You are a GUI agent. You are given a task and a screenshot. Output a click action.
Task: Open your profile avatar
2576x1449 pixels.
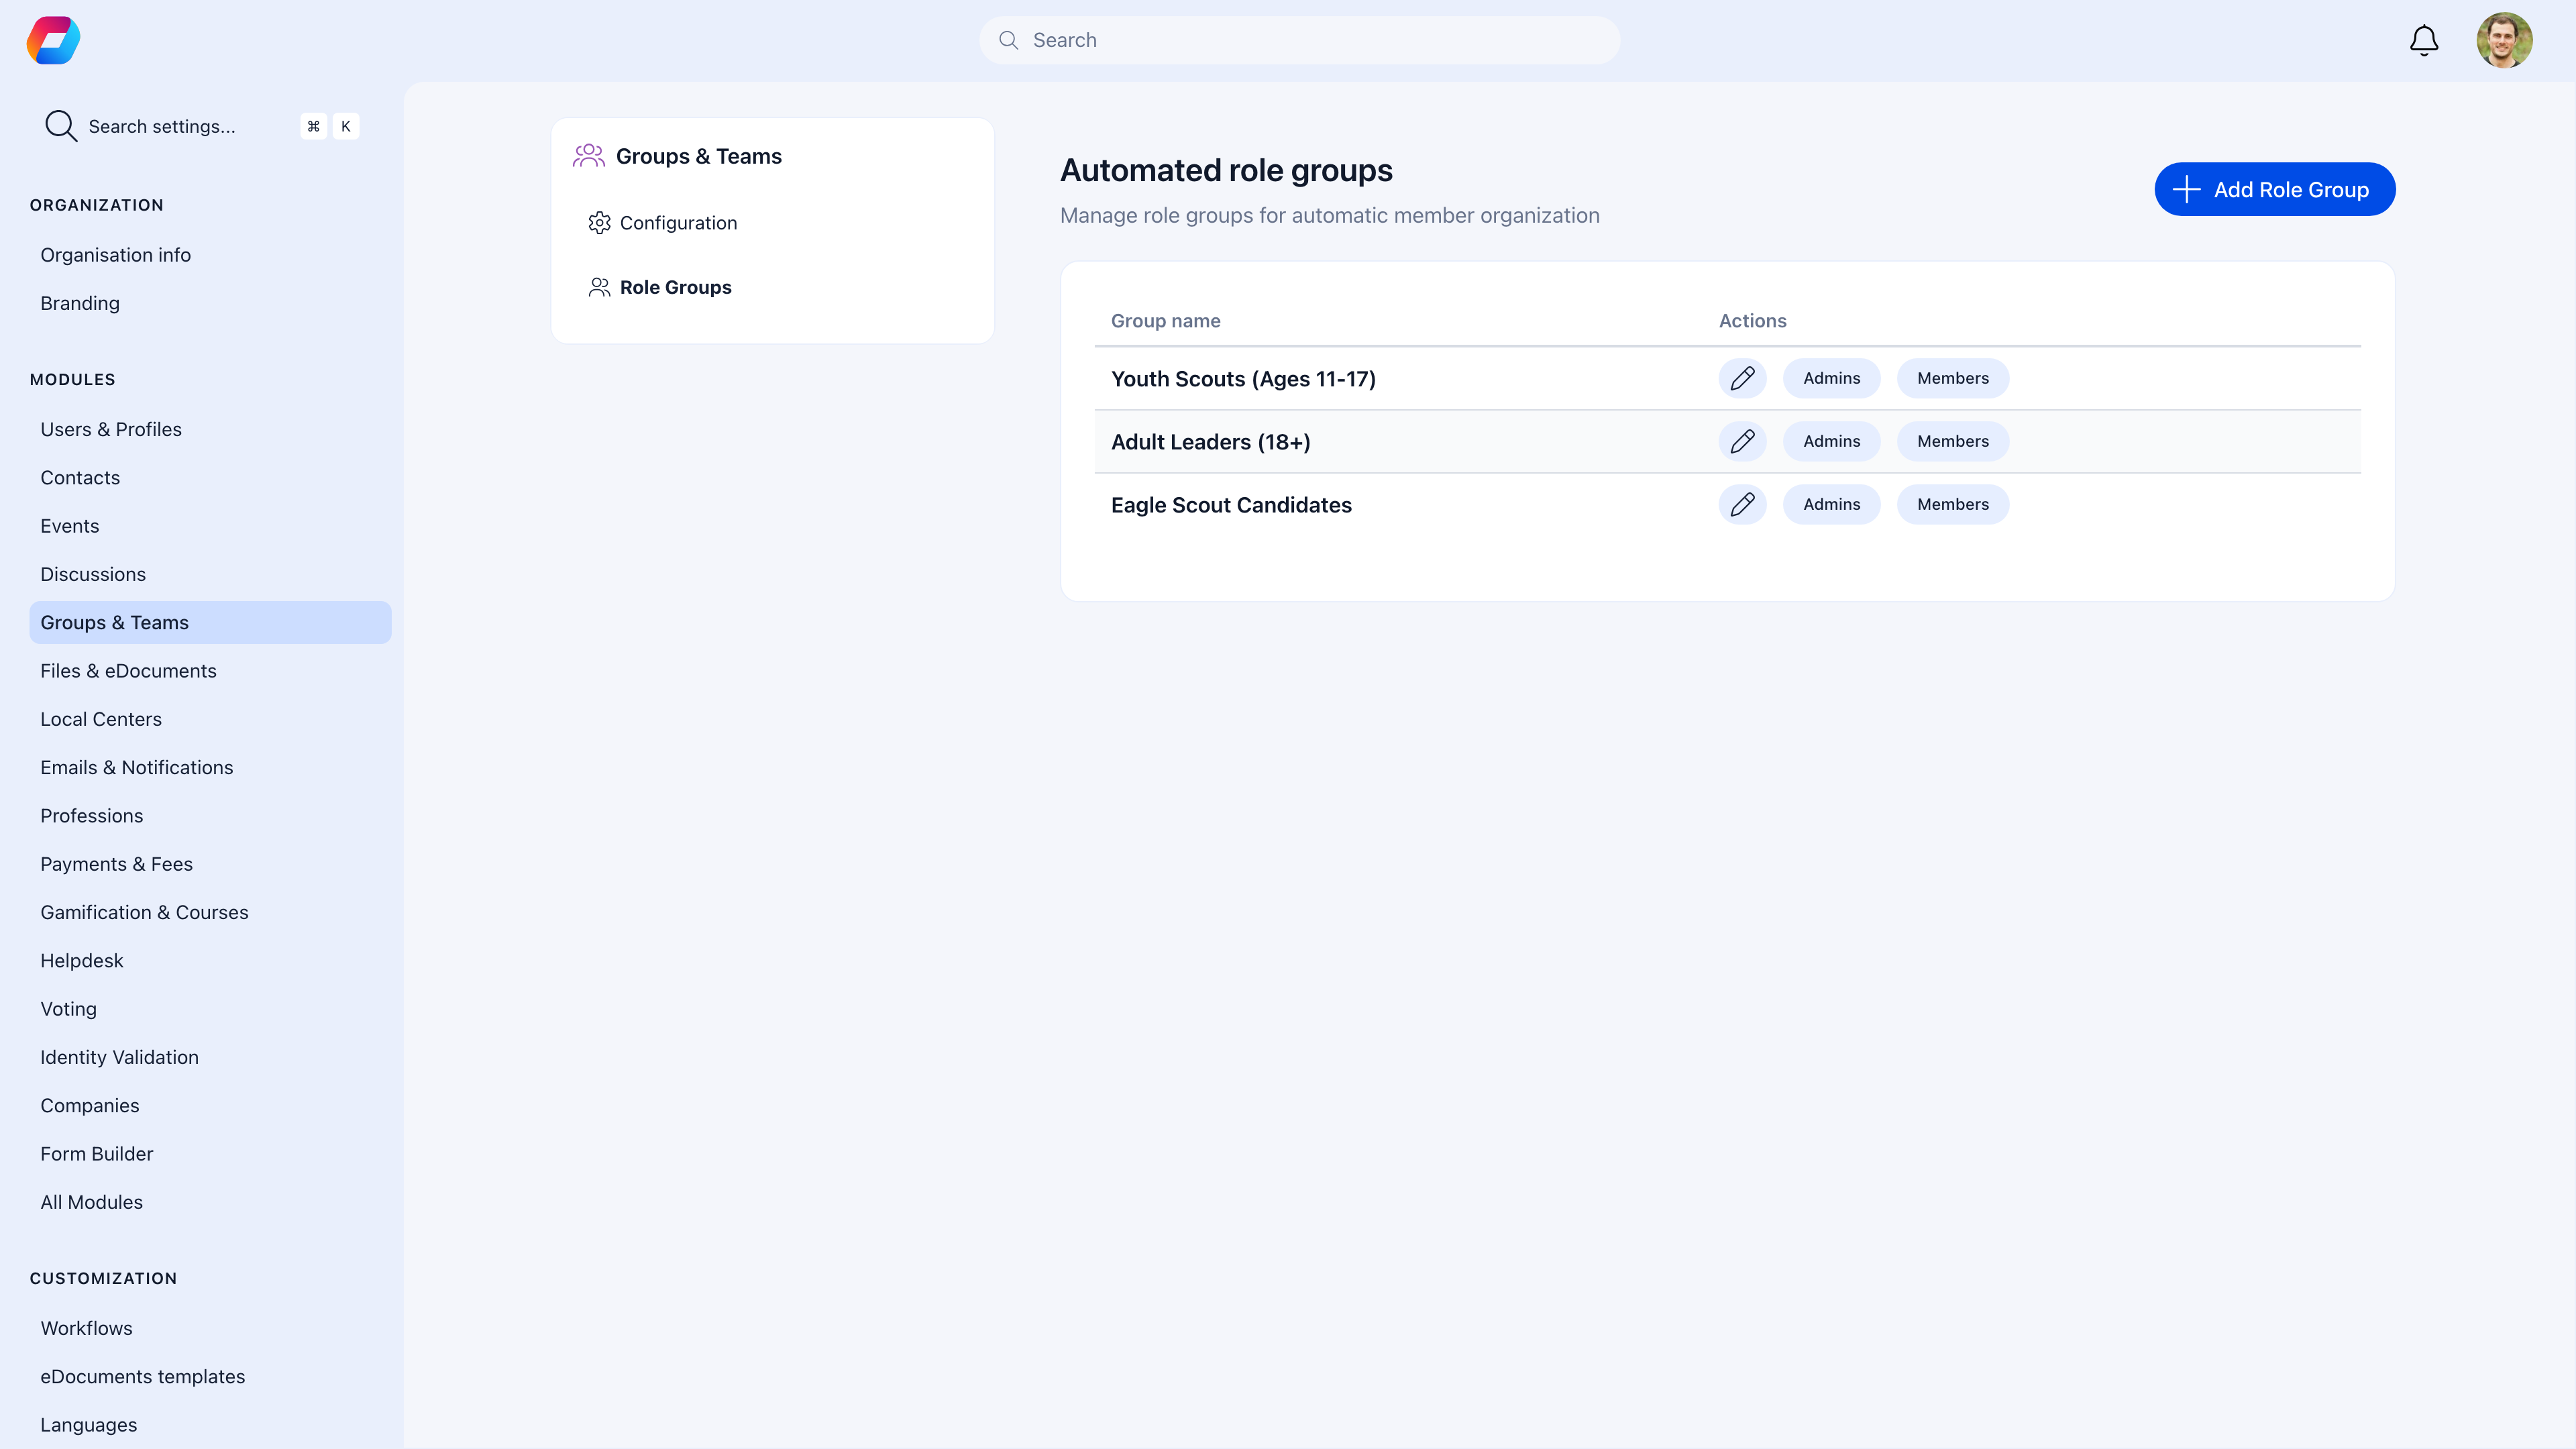pyautogui.click(x=2505, y=40)
